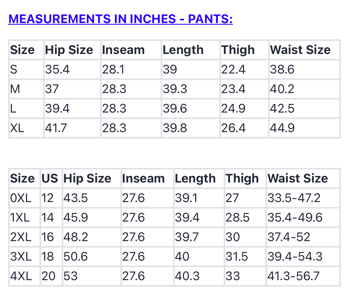
Task: Click the 50.6 hip size value
Action: [75, 257]
